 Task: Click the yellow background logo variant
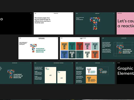[x=91, y=79]
